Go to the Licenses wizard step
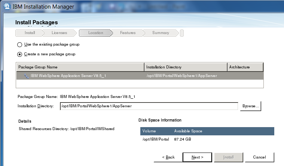284x166 pixels. [x=59, y=33]
